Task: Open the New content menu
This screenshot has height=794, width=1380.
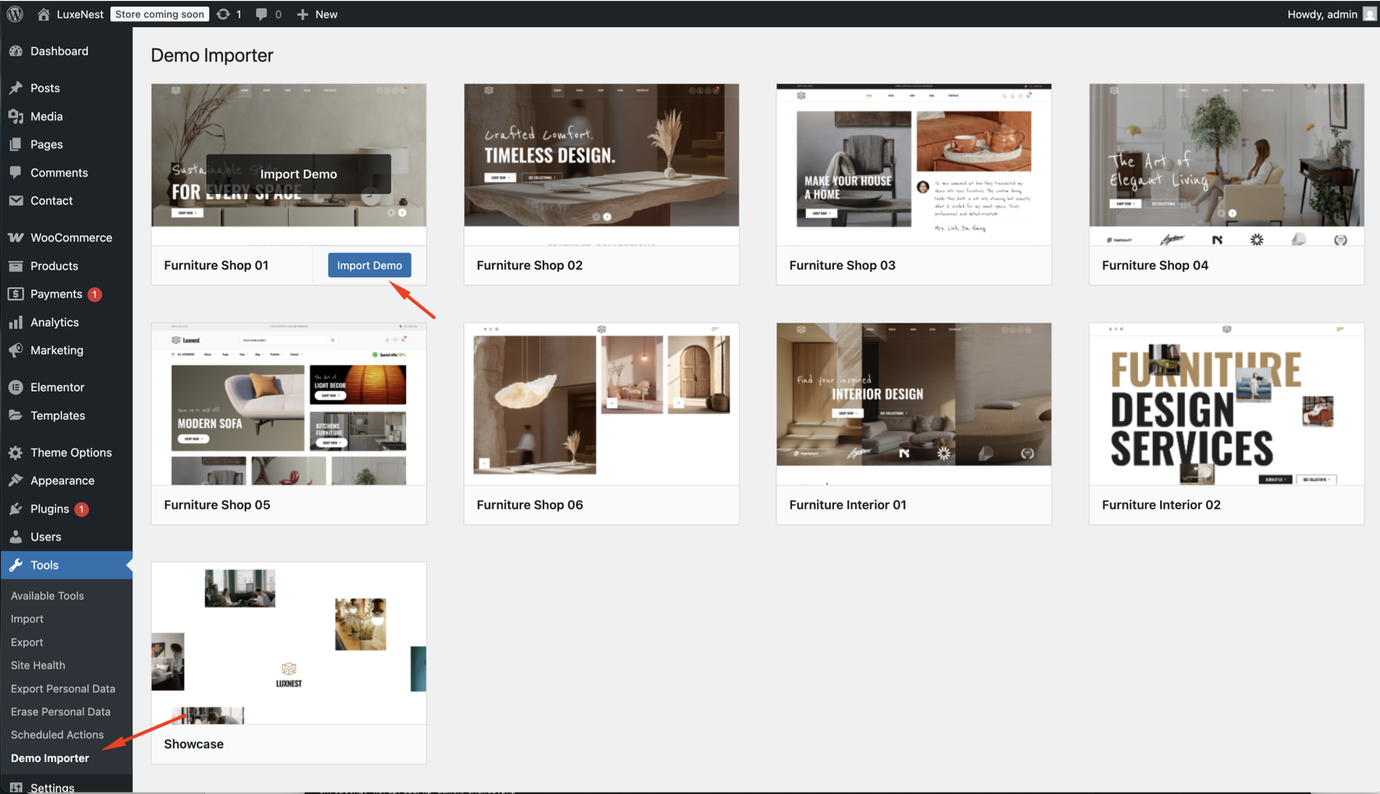Action: pos(317,14)
